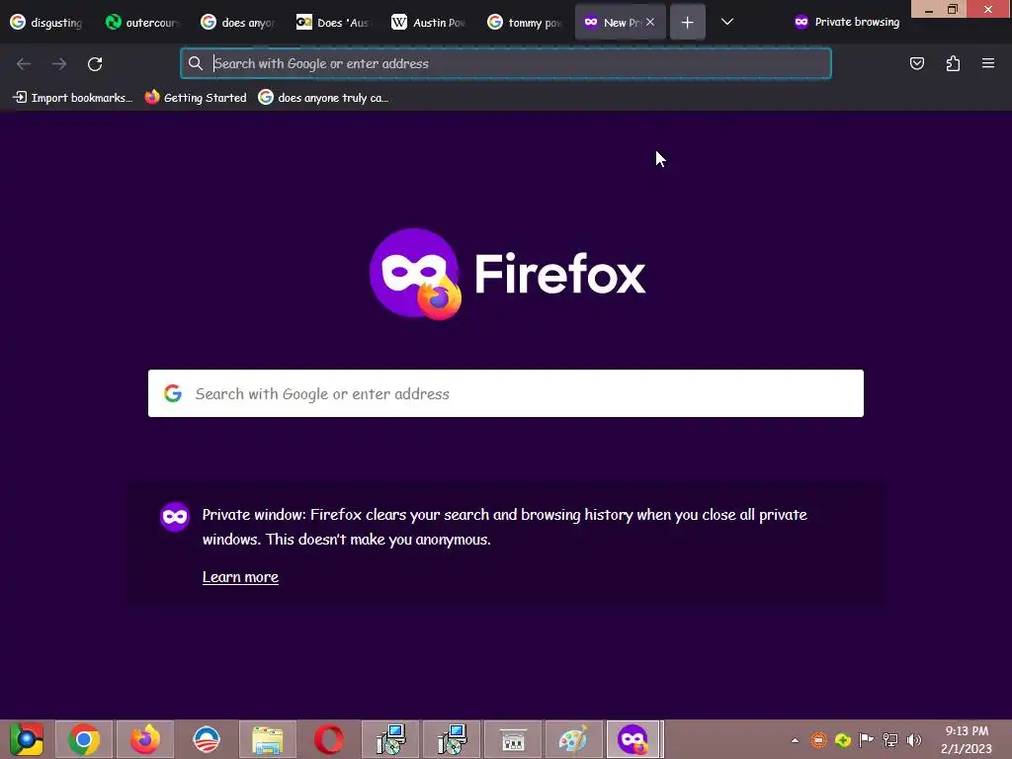
Task: Open the Firefox hamburger application menu
Action: pos(988,63)
